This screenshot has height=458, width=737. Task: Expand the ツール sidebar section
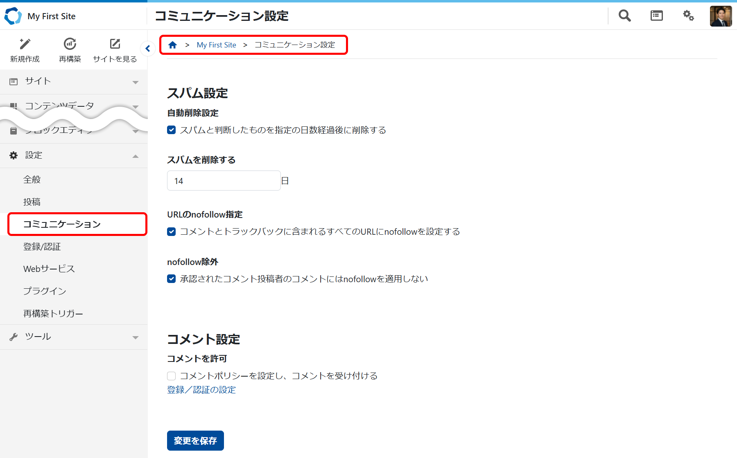[x=74, y=337]
